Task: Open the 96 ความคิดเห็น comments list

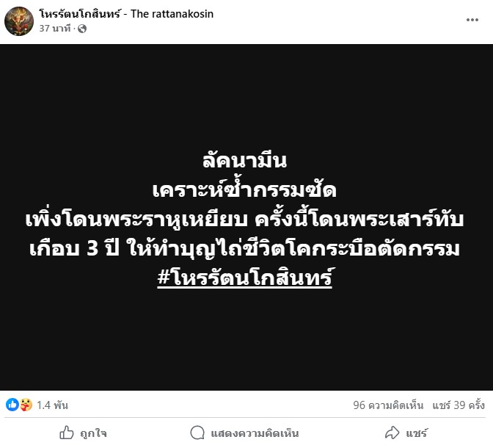Action: 388,405
